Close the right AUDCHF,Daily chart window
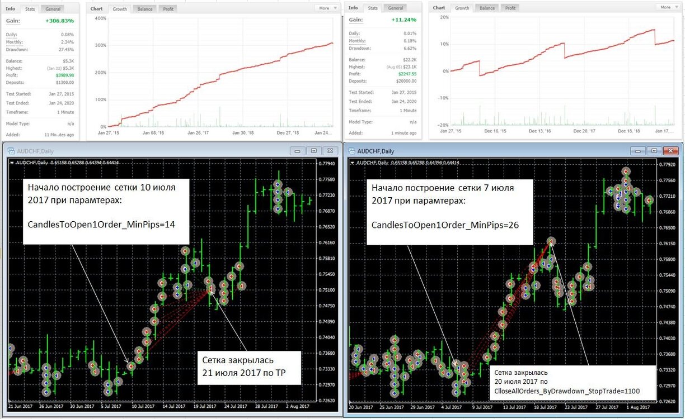 pyautogui.click(x=670, y=150)
